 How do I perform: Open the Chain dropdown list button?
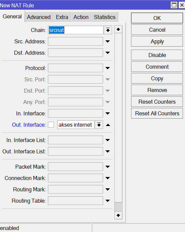pos(108,30)
